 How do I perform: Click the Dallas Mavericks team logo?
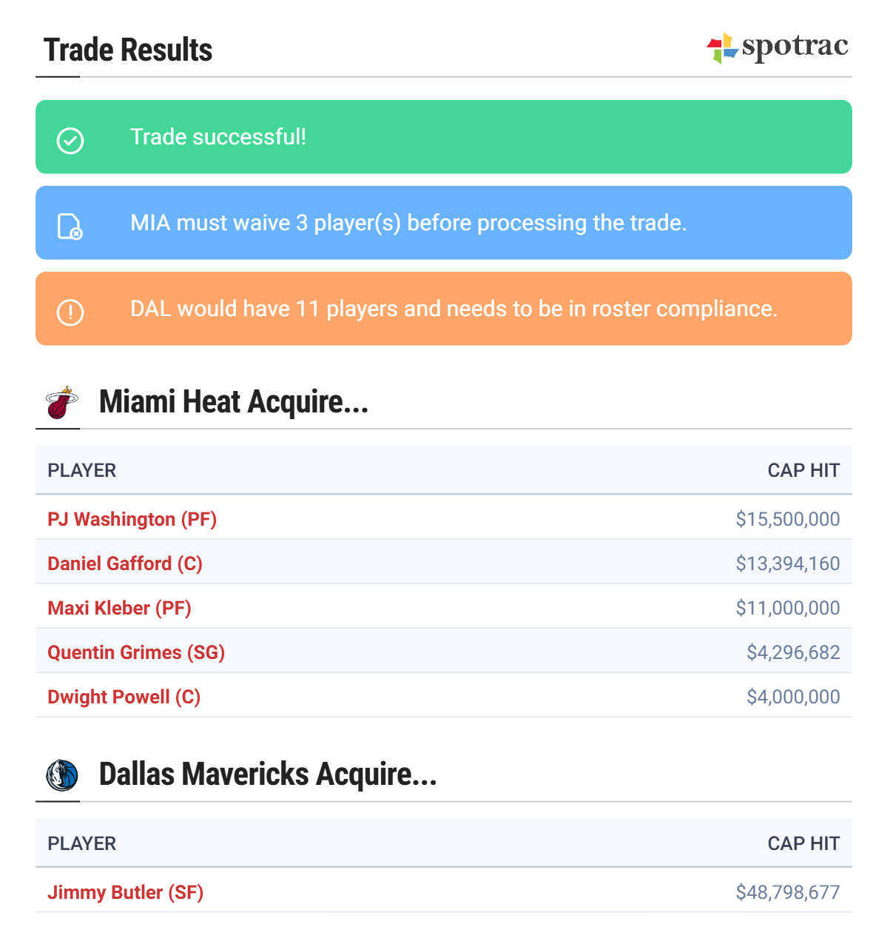coord(61,775)
